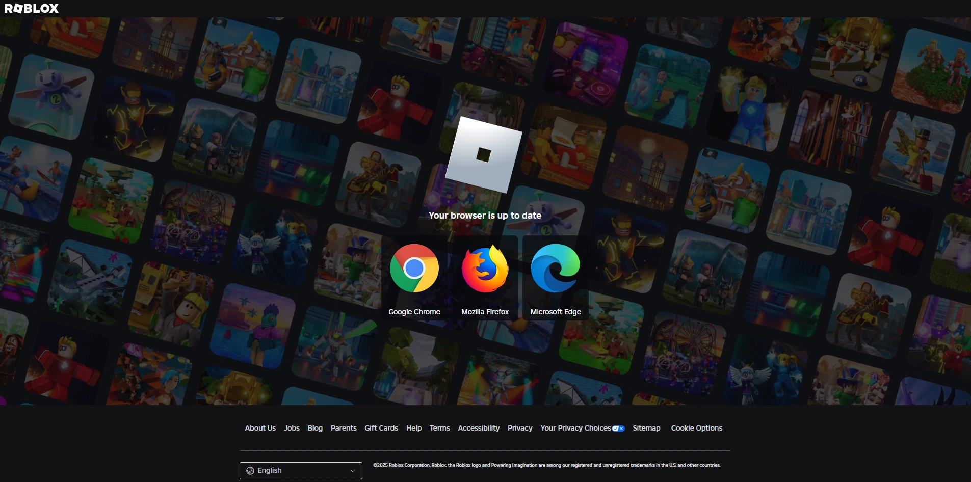Select the Google Chrome label
971x482 pixels.
pyautogui.click(x=414, y=312)
